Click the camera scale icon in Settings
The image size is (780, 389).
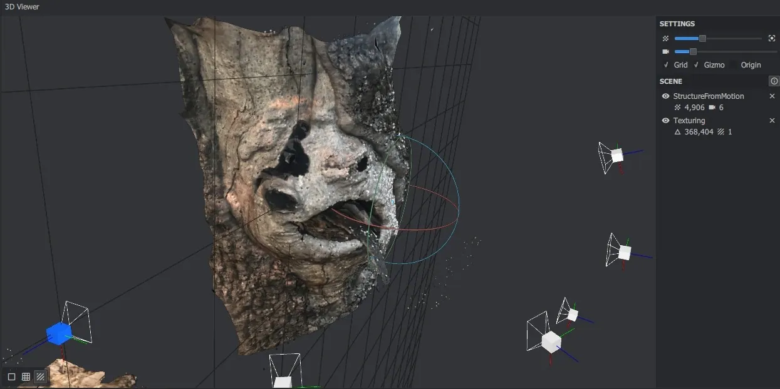click(x=666, y=52)
